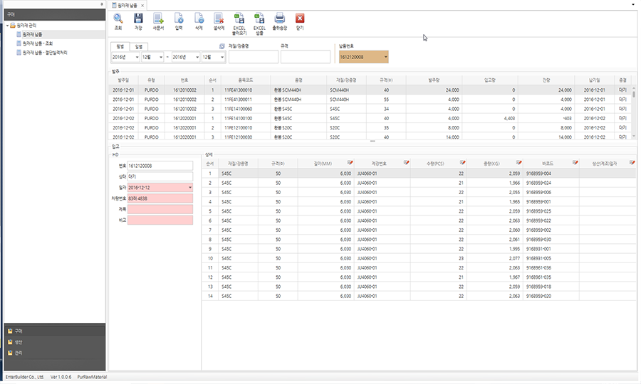
Task: Switch to the 월별 tab
Action: (120, 46)
